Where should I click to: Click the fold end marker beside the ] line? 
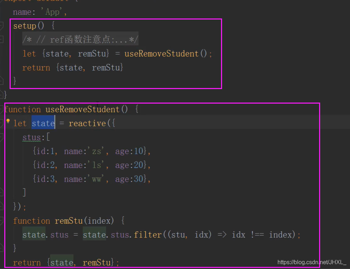click(1, 192)
